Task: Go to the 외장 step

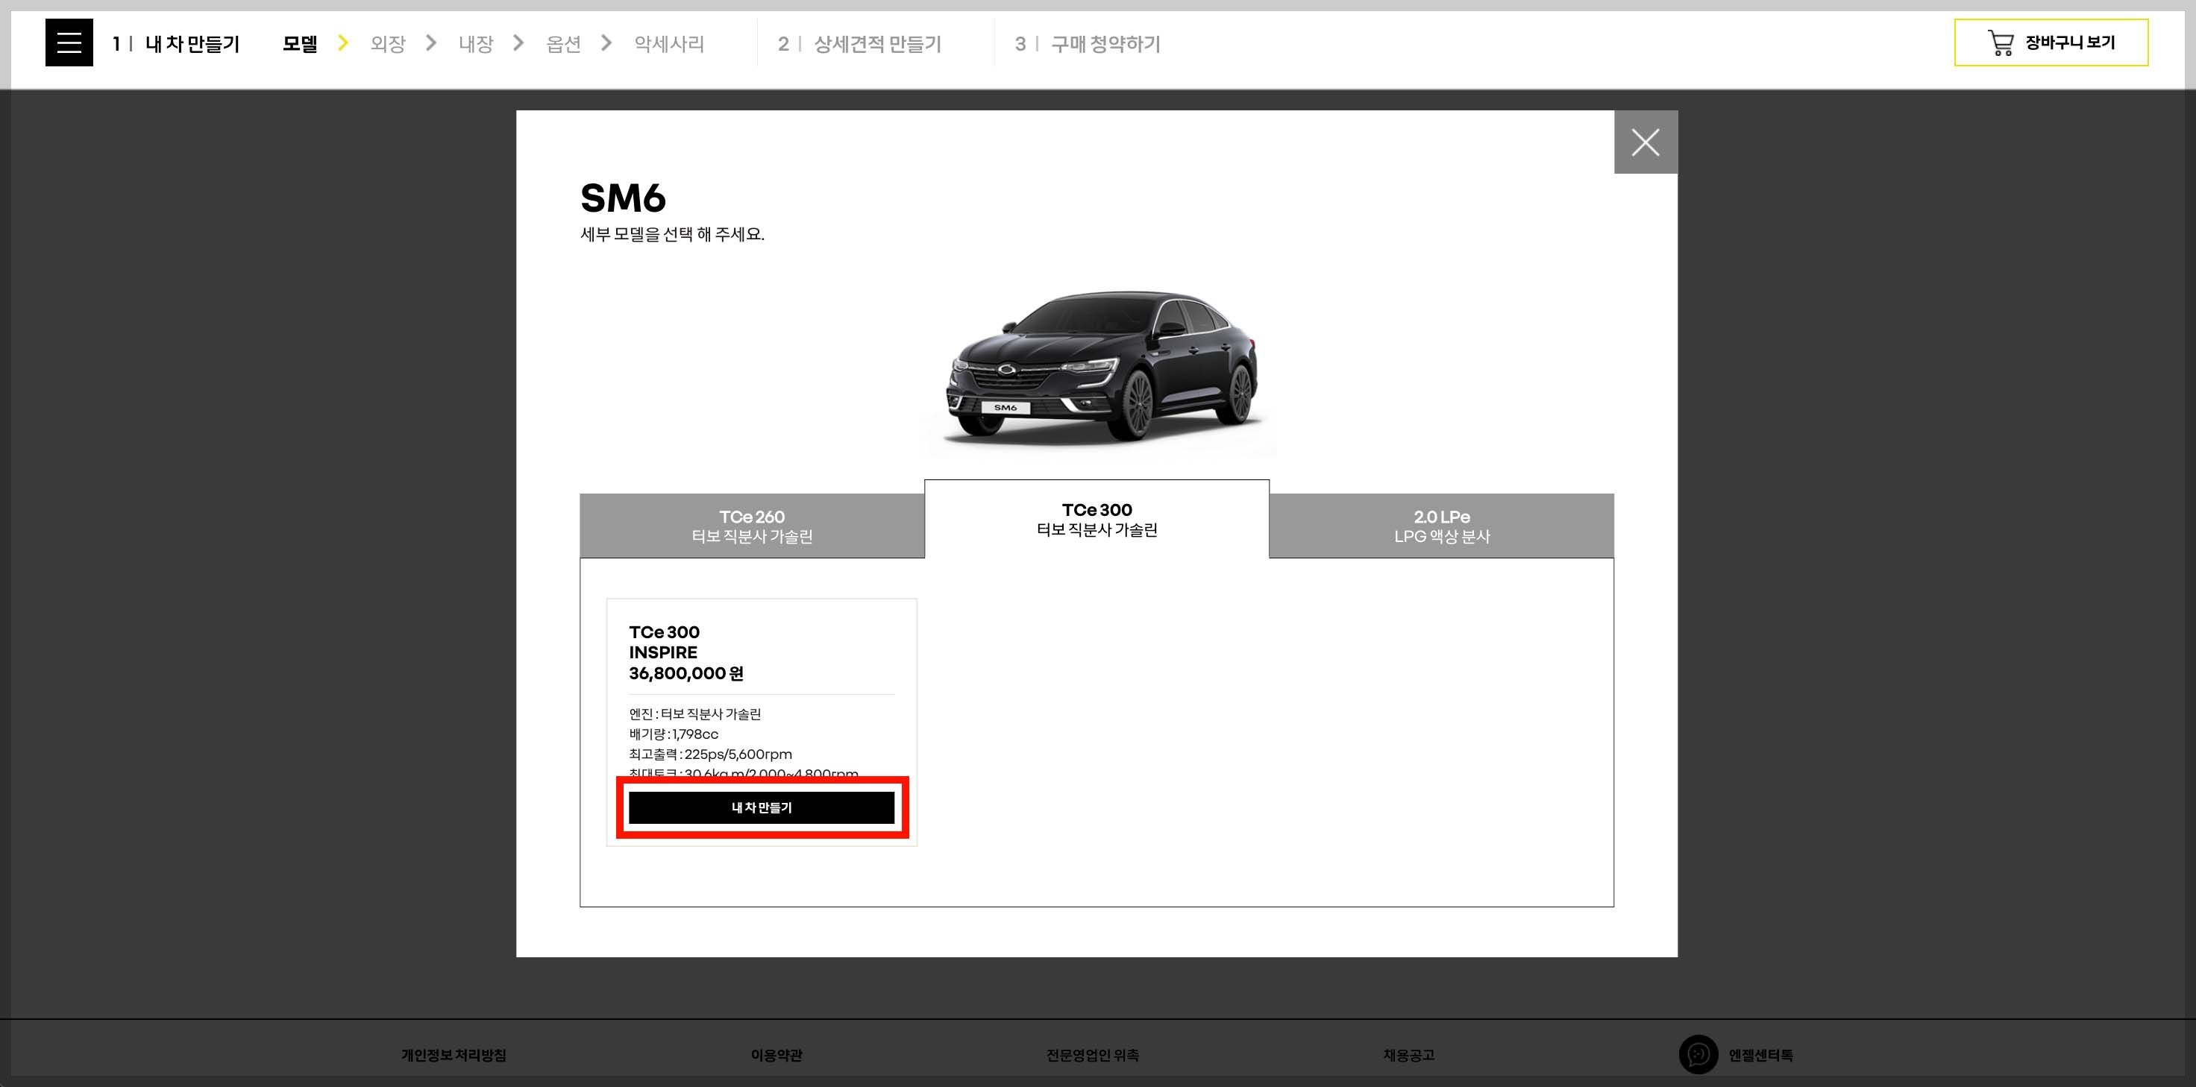Action: coord(388,43)
